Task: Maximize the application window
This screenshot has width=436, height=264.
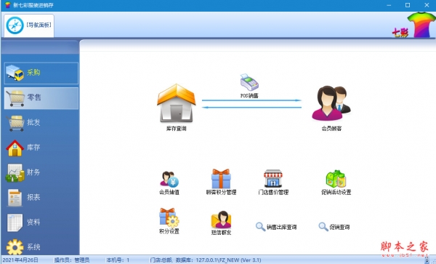Action: [408, 5]
